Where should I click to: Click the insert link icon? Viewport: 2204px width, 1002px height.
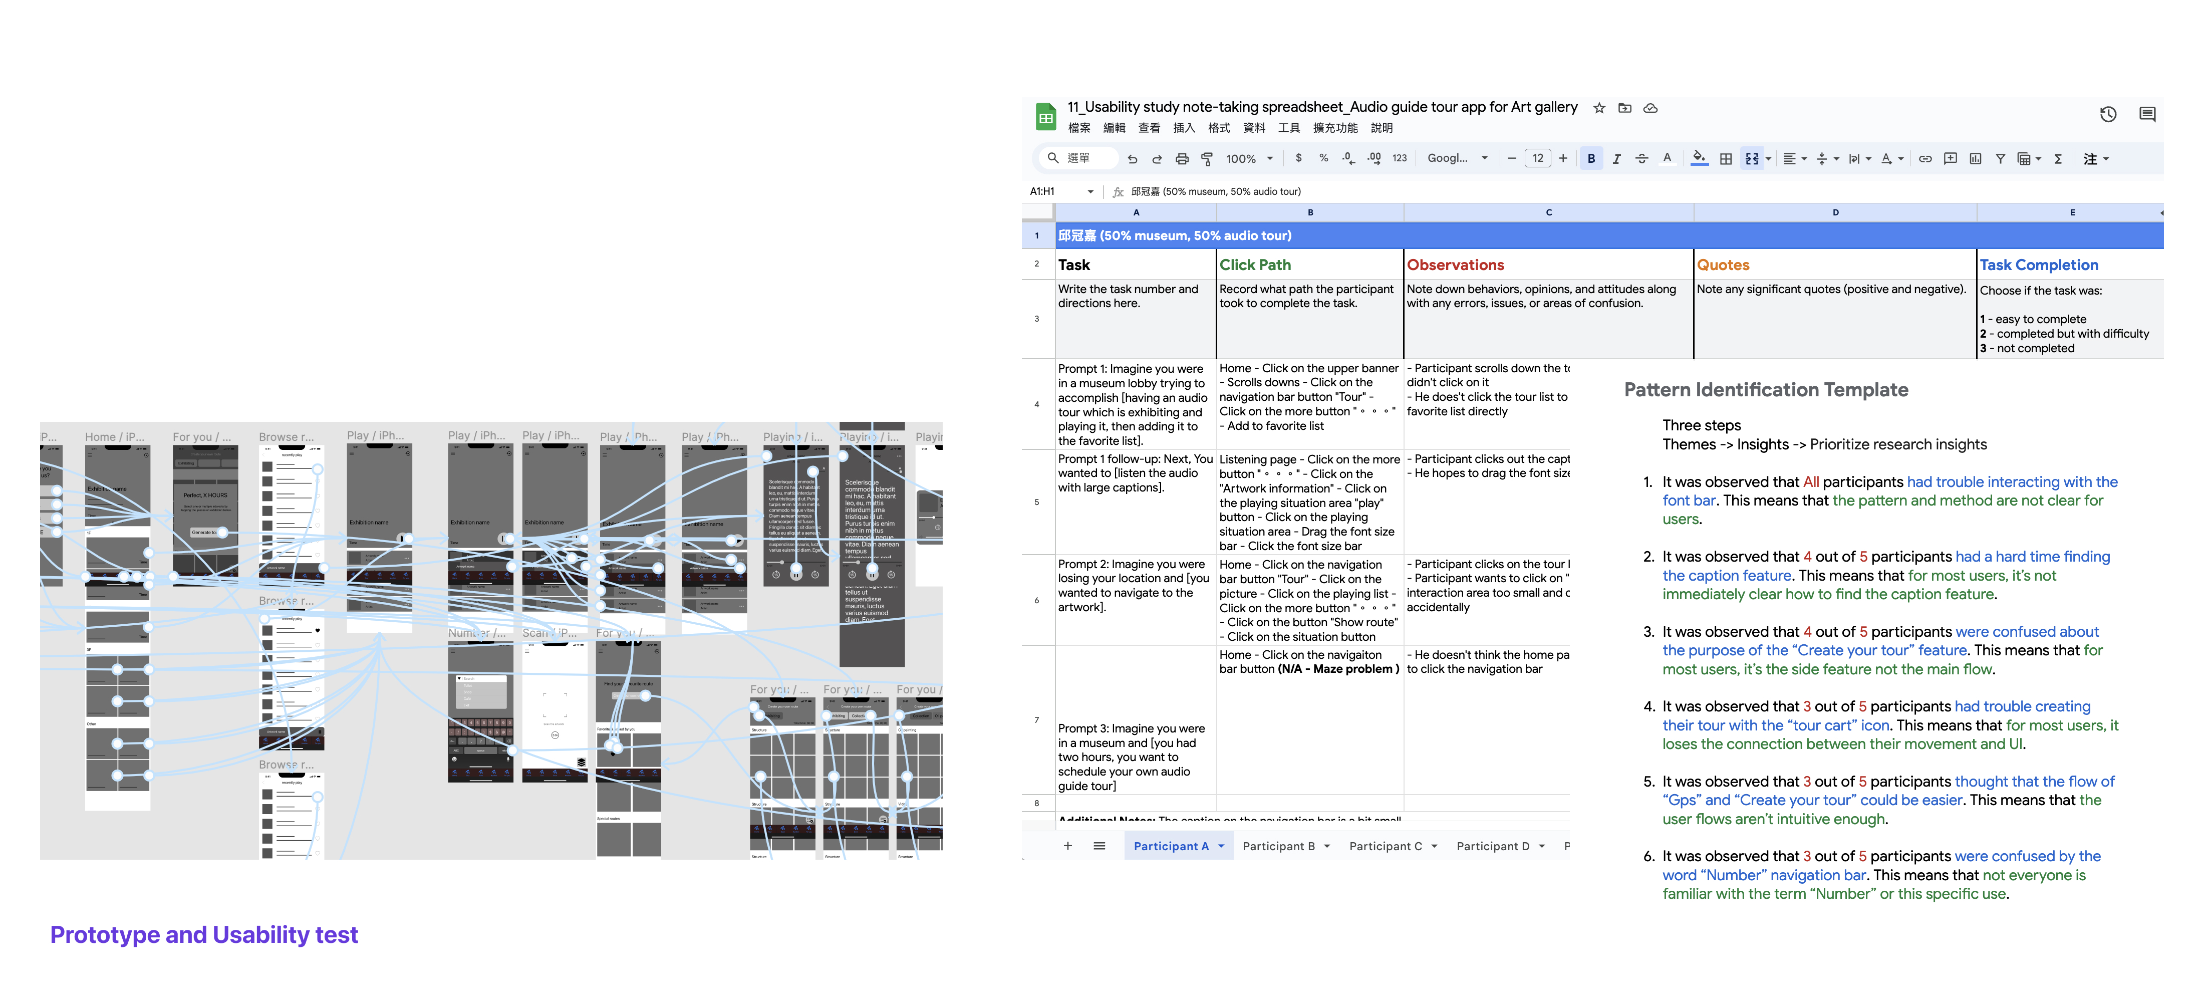tap(1924, 158)
